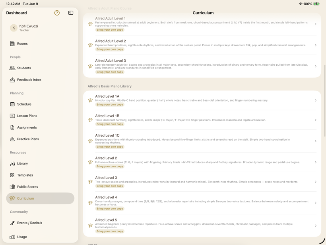326x245 pixels.
Task: Expand Alfred Adult Level 3 chevron
Action: (x=316, y=66)
